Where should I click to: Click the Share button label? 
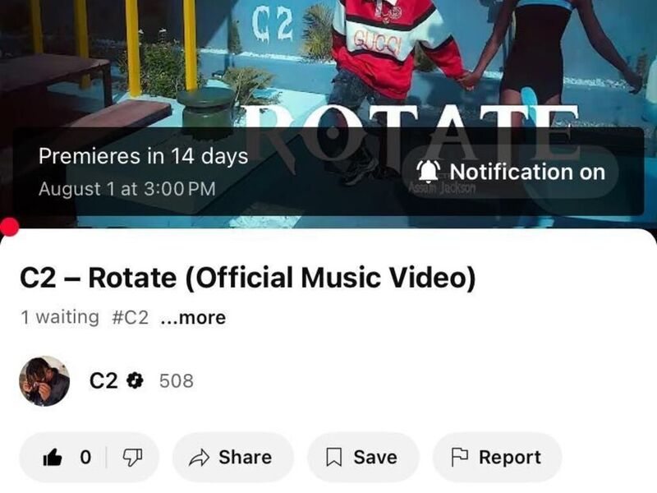click(x=245, y=457)
